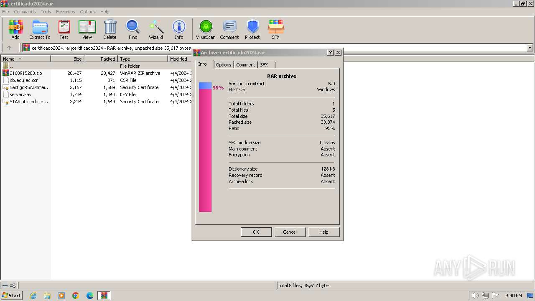Select the server.key file row
The height and width of the screenshot is (301, 535).
coord(96,94)
